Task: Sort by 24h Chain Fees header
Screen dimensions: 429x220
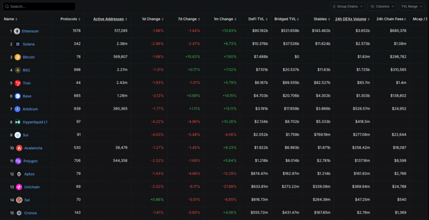Action: 391,19
